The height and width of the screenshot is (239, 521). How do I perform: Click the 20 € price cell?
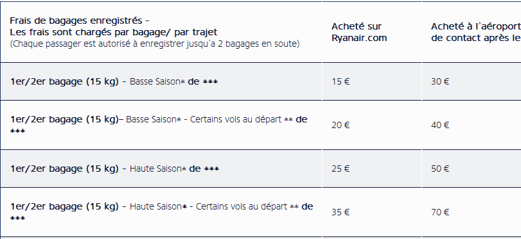click(340, 125)
